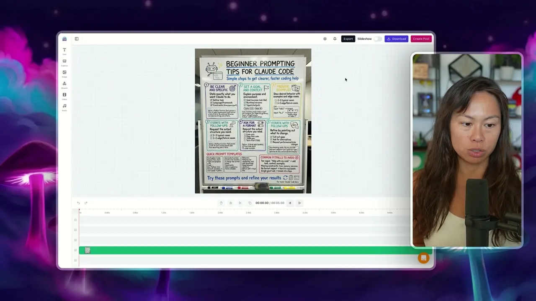
Task: Click the split clip icon beside the trash
Action: (230, 203)
